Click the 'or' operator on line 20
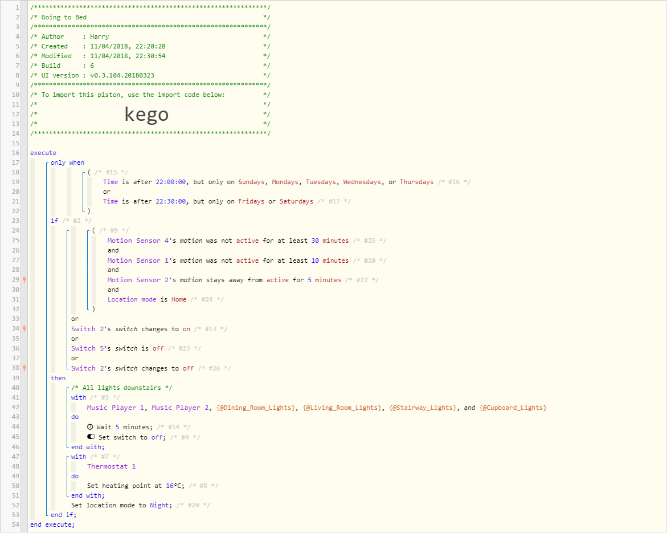 [x=107, y=193]
